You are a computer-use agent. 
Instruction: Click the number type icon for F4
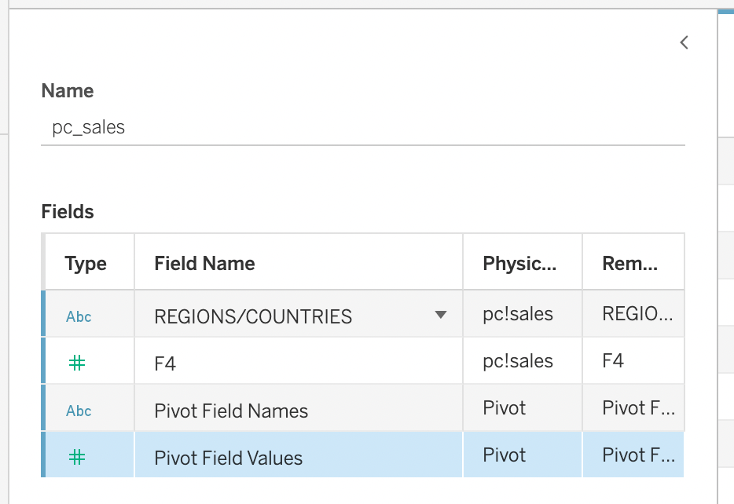78,363
